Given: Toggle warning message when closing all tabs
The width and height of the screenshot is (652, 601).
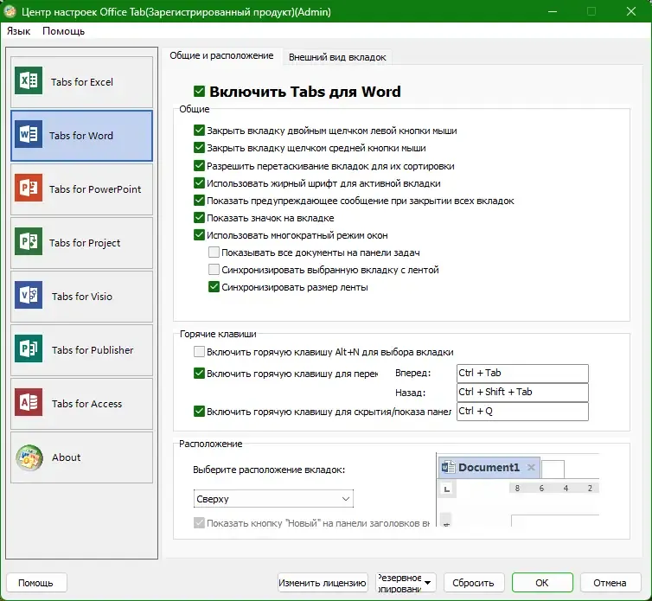Looking at the screenshot, I should pyautogui.click(x=199, y=201).
